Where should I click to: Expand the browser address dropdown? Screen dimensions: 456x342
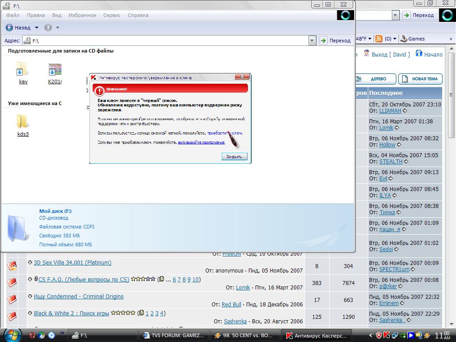pyautogui.click(x=395, y=15)
